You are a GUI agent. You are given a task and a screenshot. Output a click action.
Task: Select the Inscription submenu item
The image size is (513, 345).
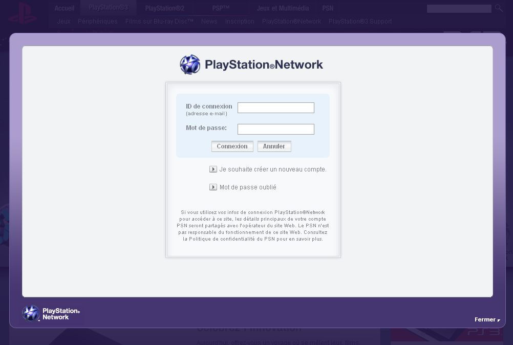240,21
